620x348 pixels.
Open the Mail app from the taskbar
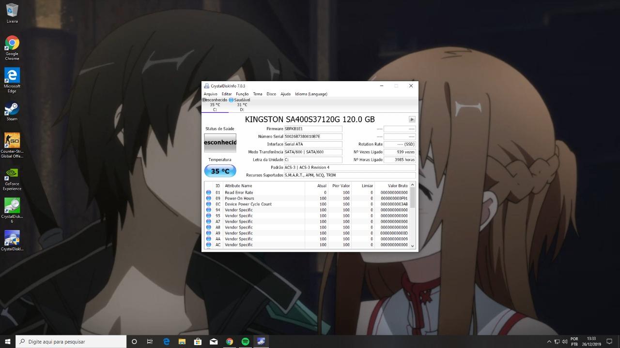coord(214,341)
